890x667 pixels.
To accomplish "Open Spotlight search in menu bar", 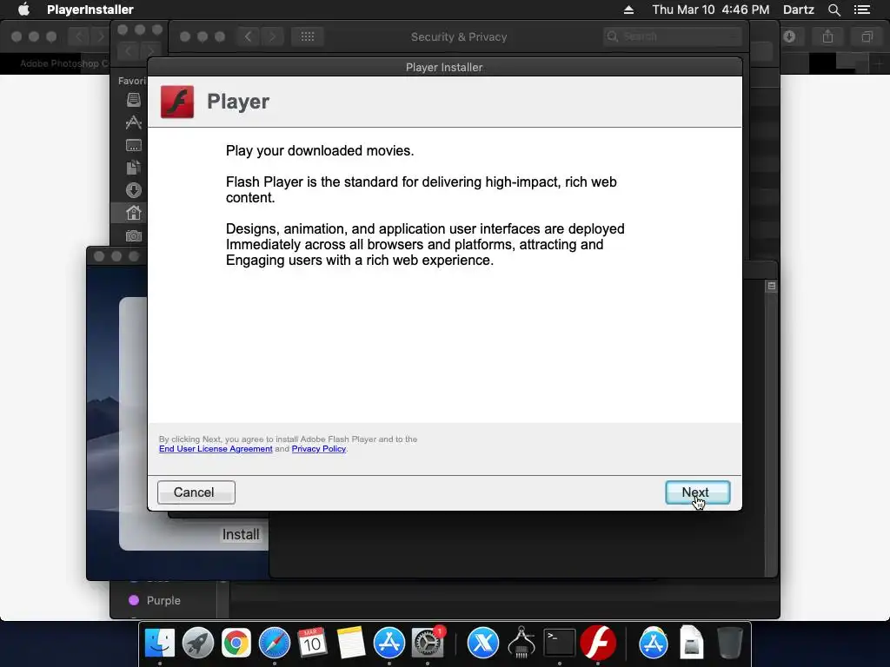I will click(x=834, y=10).
